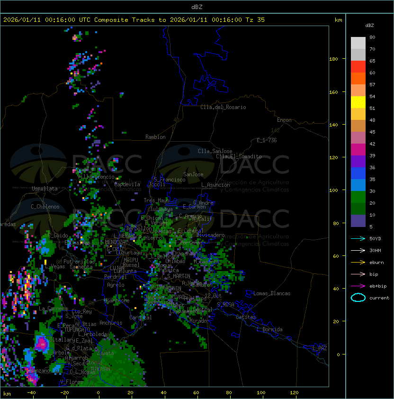The height and width of the screenshot is (399, 394).
Task: Click the Composite Tracks timestamp header text
Action: tap(134, 20)
